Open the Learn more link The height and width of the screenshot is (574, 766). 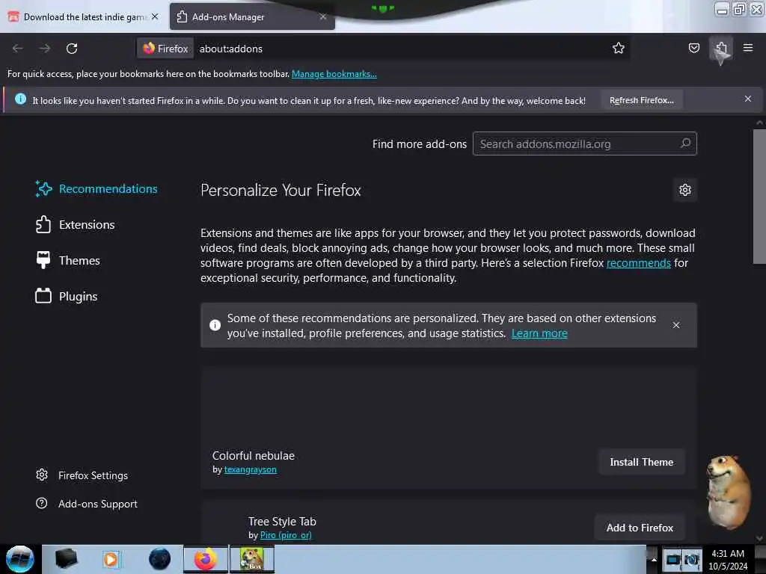pyautogui.click(x=539, y=333)
